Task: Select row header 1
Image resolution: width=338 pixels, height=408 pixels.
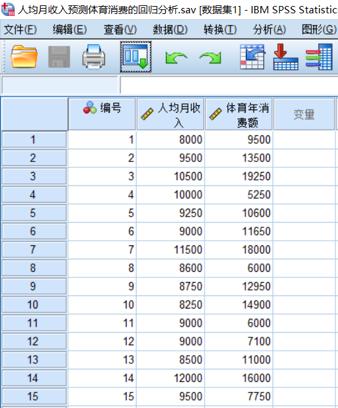Action: click(x=34, y=140)
